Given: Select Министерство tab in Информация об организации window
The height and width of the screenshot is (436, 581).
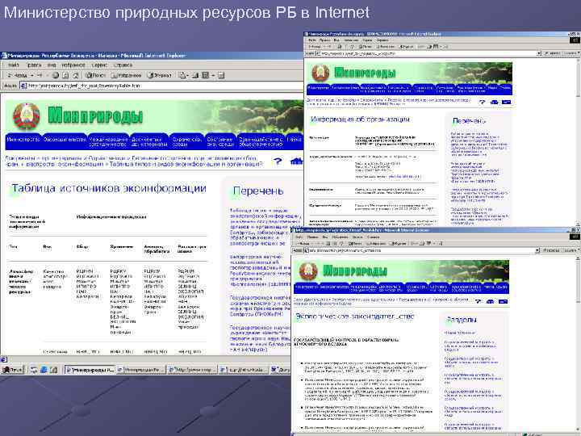Looking at the screenshot, I should (x=318, y=89).
